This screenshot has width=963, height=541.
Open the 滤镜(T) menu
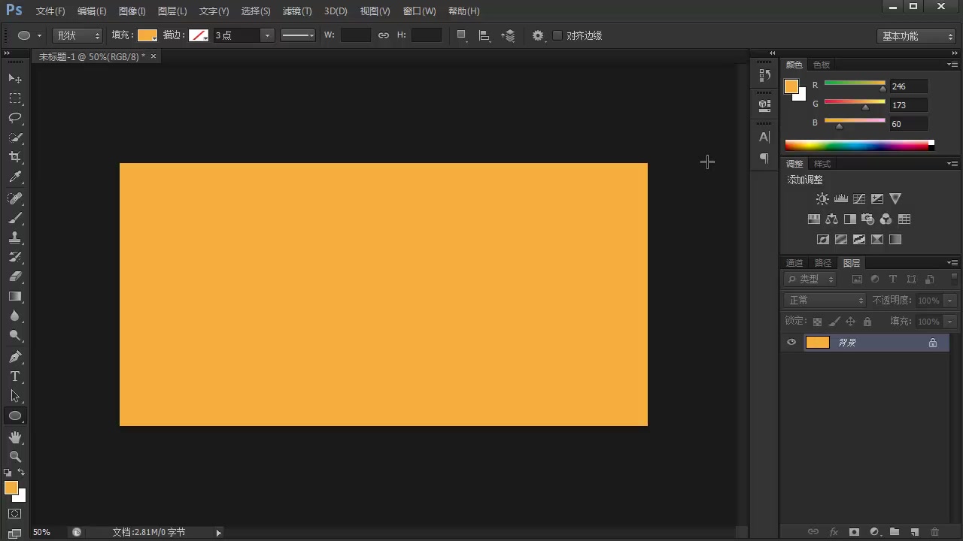pos(297,11)
